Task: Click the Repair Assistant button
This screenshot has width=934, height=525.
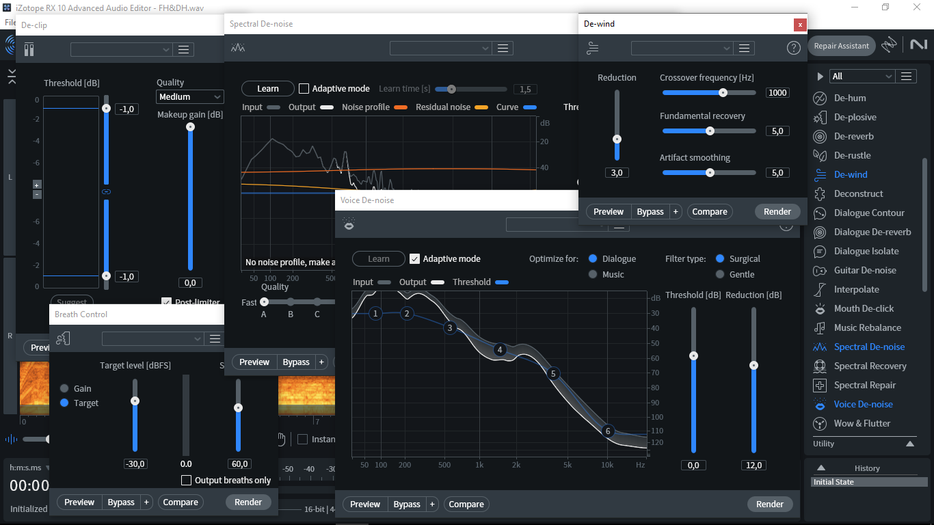Action: pos(842,46)
